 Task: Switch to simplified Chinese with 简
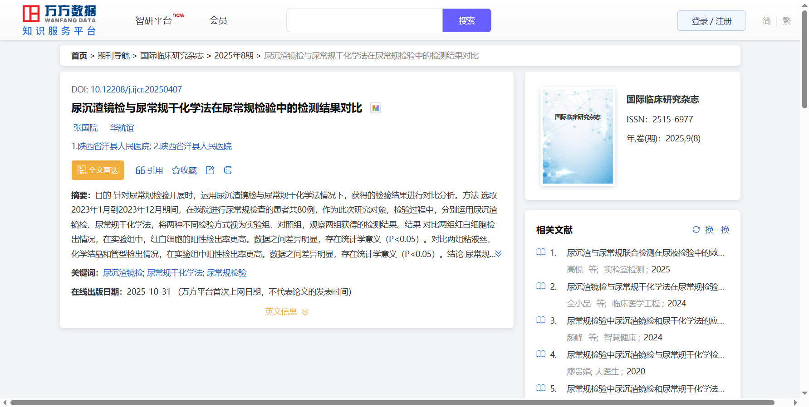[766, 21]
